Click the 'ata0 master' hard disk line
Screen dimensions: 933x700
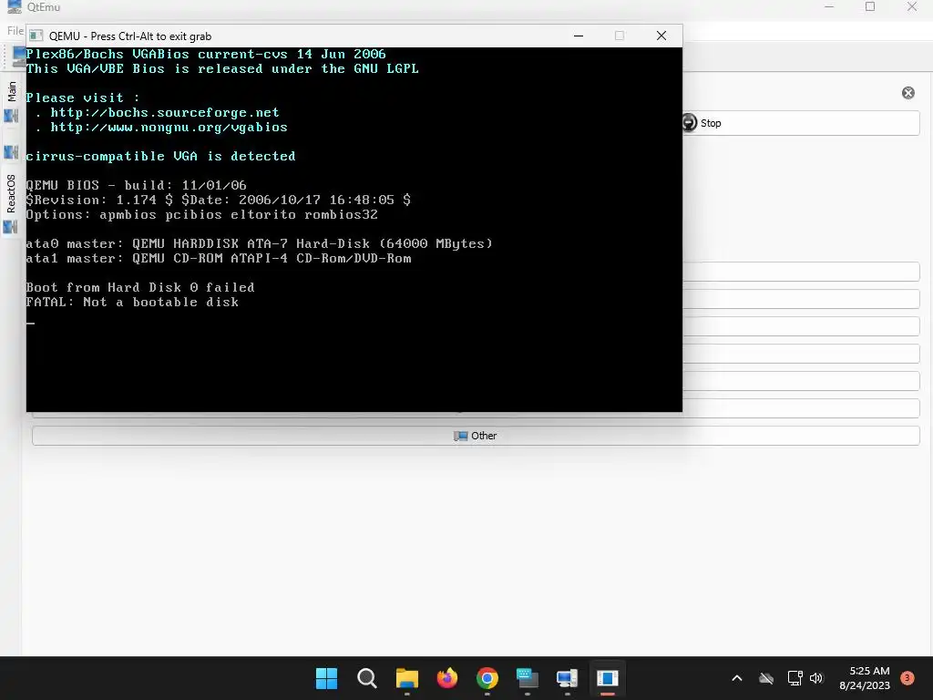tap(260, 243)
